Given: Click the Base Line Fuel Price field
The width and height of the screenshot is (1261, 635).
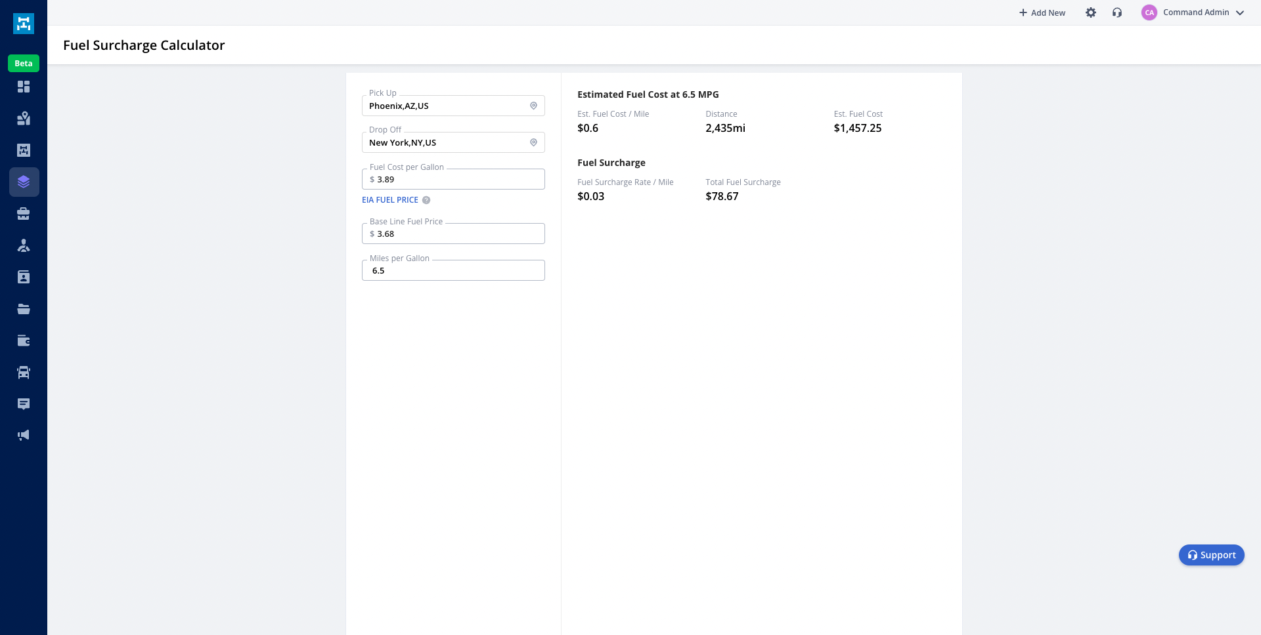Looking at the screenshot, I should [453, 234].
